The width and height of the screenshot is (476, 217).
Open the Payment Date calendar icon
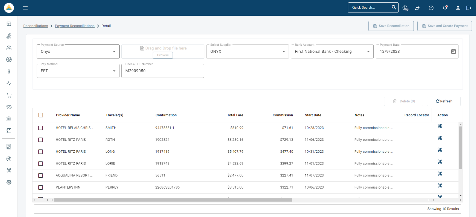pyautogui.click(x=453, y=52)
